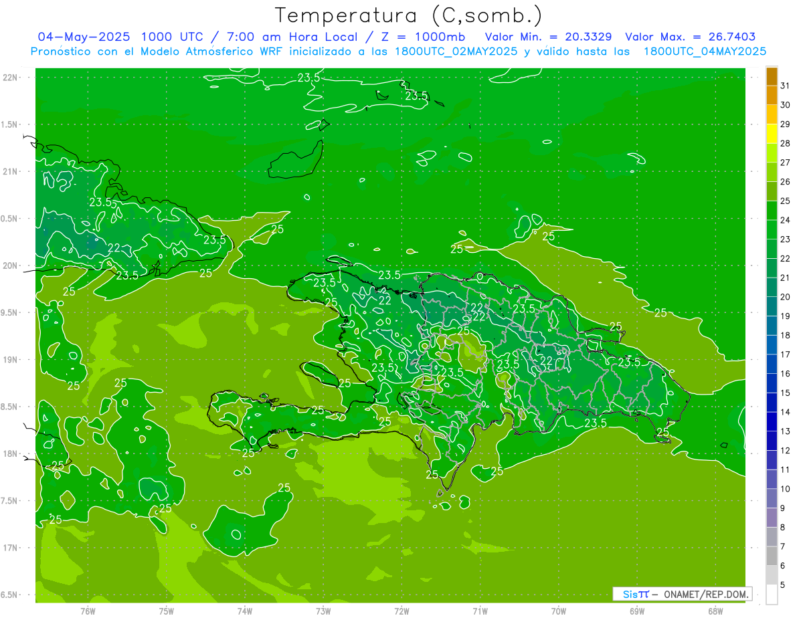Click legend scale number '24'

pos(786,220)
